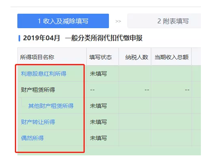Click 纳税人数 column header
The width and height of the screenshot is (211, 161).
[137, 57]
